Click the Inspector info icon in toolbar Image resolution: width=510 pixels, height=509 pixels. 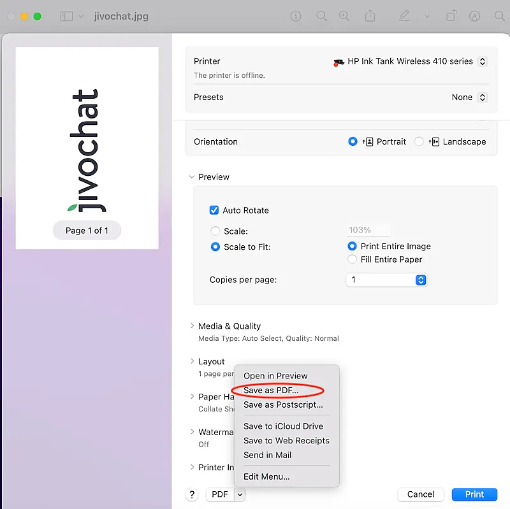[x=296, y=17]
